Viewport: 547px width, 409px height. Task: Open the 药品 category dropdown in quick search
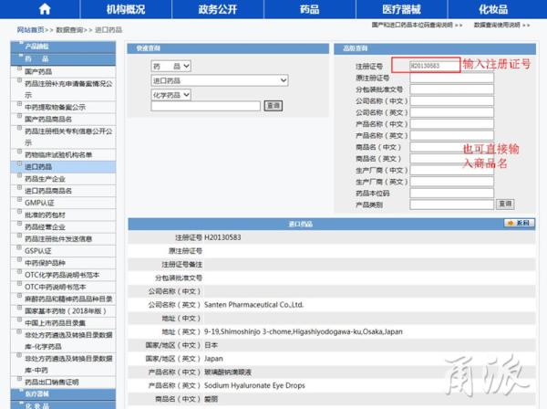[171, 66]
